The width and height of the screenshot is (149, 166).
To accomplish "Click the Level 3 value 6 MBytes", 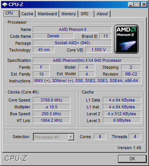I will coord(122,120).
